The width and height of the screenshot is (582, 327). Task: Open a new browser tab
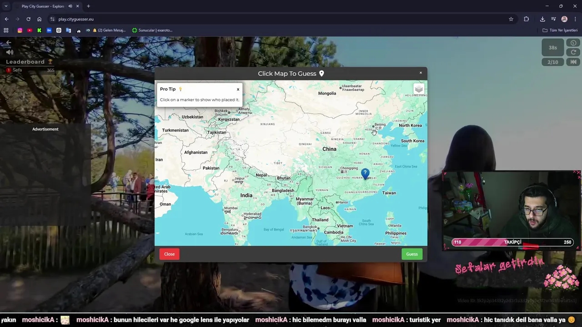coord(88,6)
